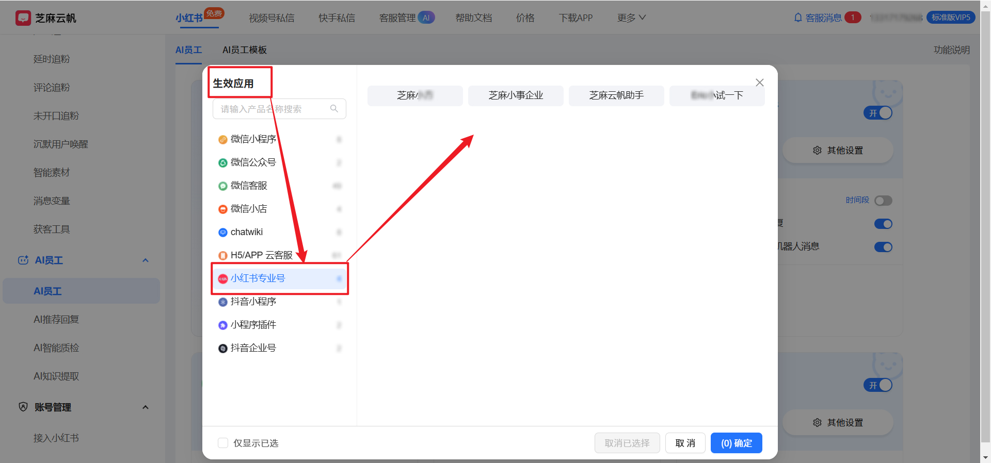Click the H5/APP 云客服 icon
This screenshot has width=991, height=463.
[x=223, y=256]
